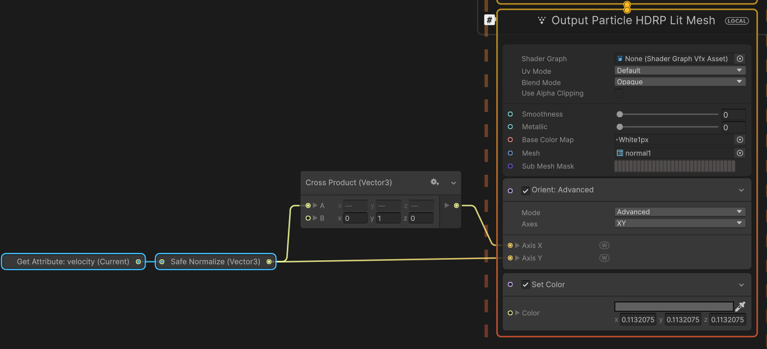Viewport: 767px width, 349px height.
Task: Disable the Set Color block checkbox
Action: tap(525, 285)
